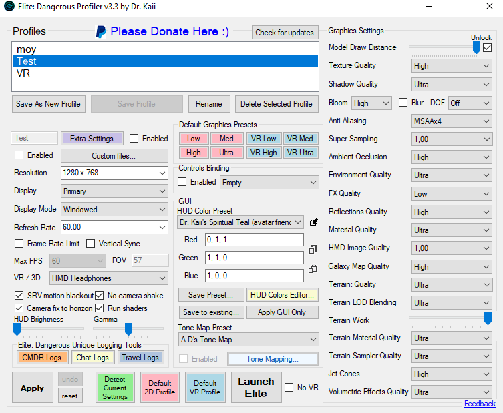The width and height of the screenshot is (503, 413).
Task: Click Default VR Profile button
Action: coord(205,388)
